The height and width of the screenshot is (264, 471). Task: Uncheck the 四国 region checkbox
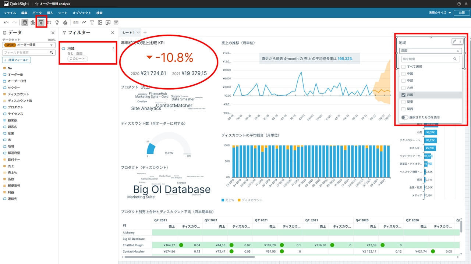[404, 95]
